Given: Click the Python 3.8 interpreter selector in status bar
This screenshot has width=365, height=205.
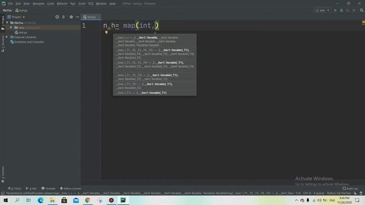Looking at the screenshot, I should [x=339, y=193].
